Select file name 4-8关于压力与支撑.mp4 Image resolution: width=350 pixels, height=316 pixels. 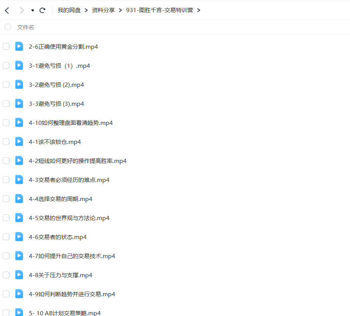point(60,275)
